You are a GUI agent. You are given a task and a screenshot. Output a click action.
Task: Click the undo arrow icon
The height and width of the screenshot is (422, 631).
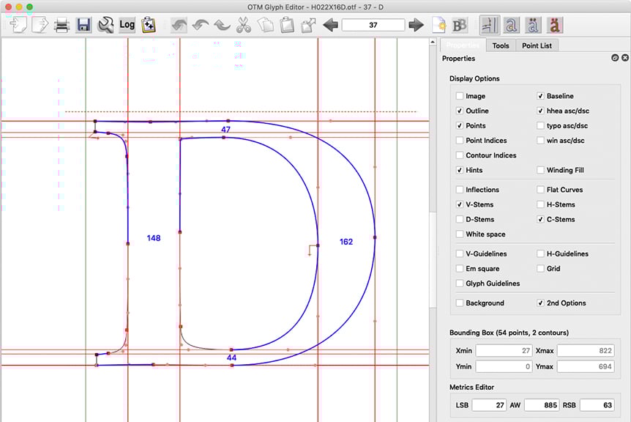click(x=200, y=25)
